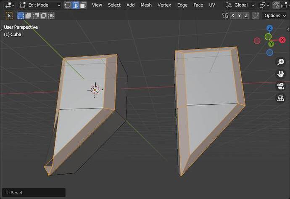290x199 pixels.
Task: Toggle X axis mirror
Action: pyautogui.click(x=233, y=16)
